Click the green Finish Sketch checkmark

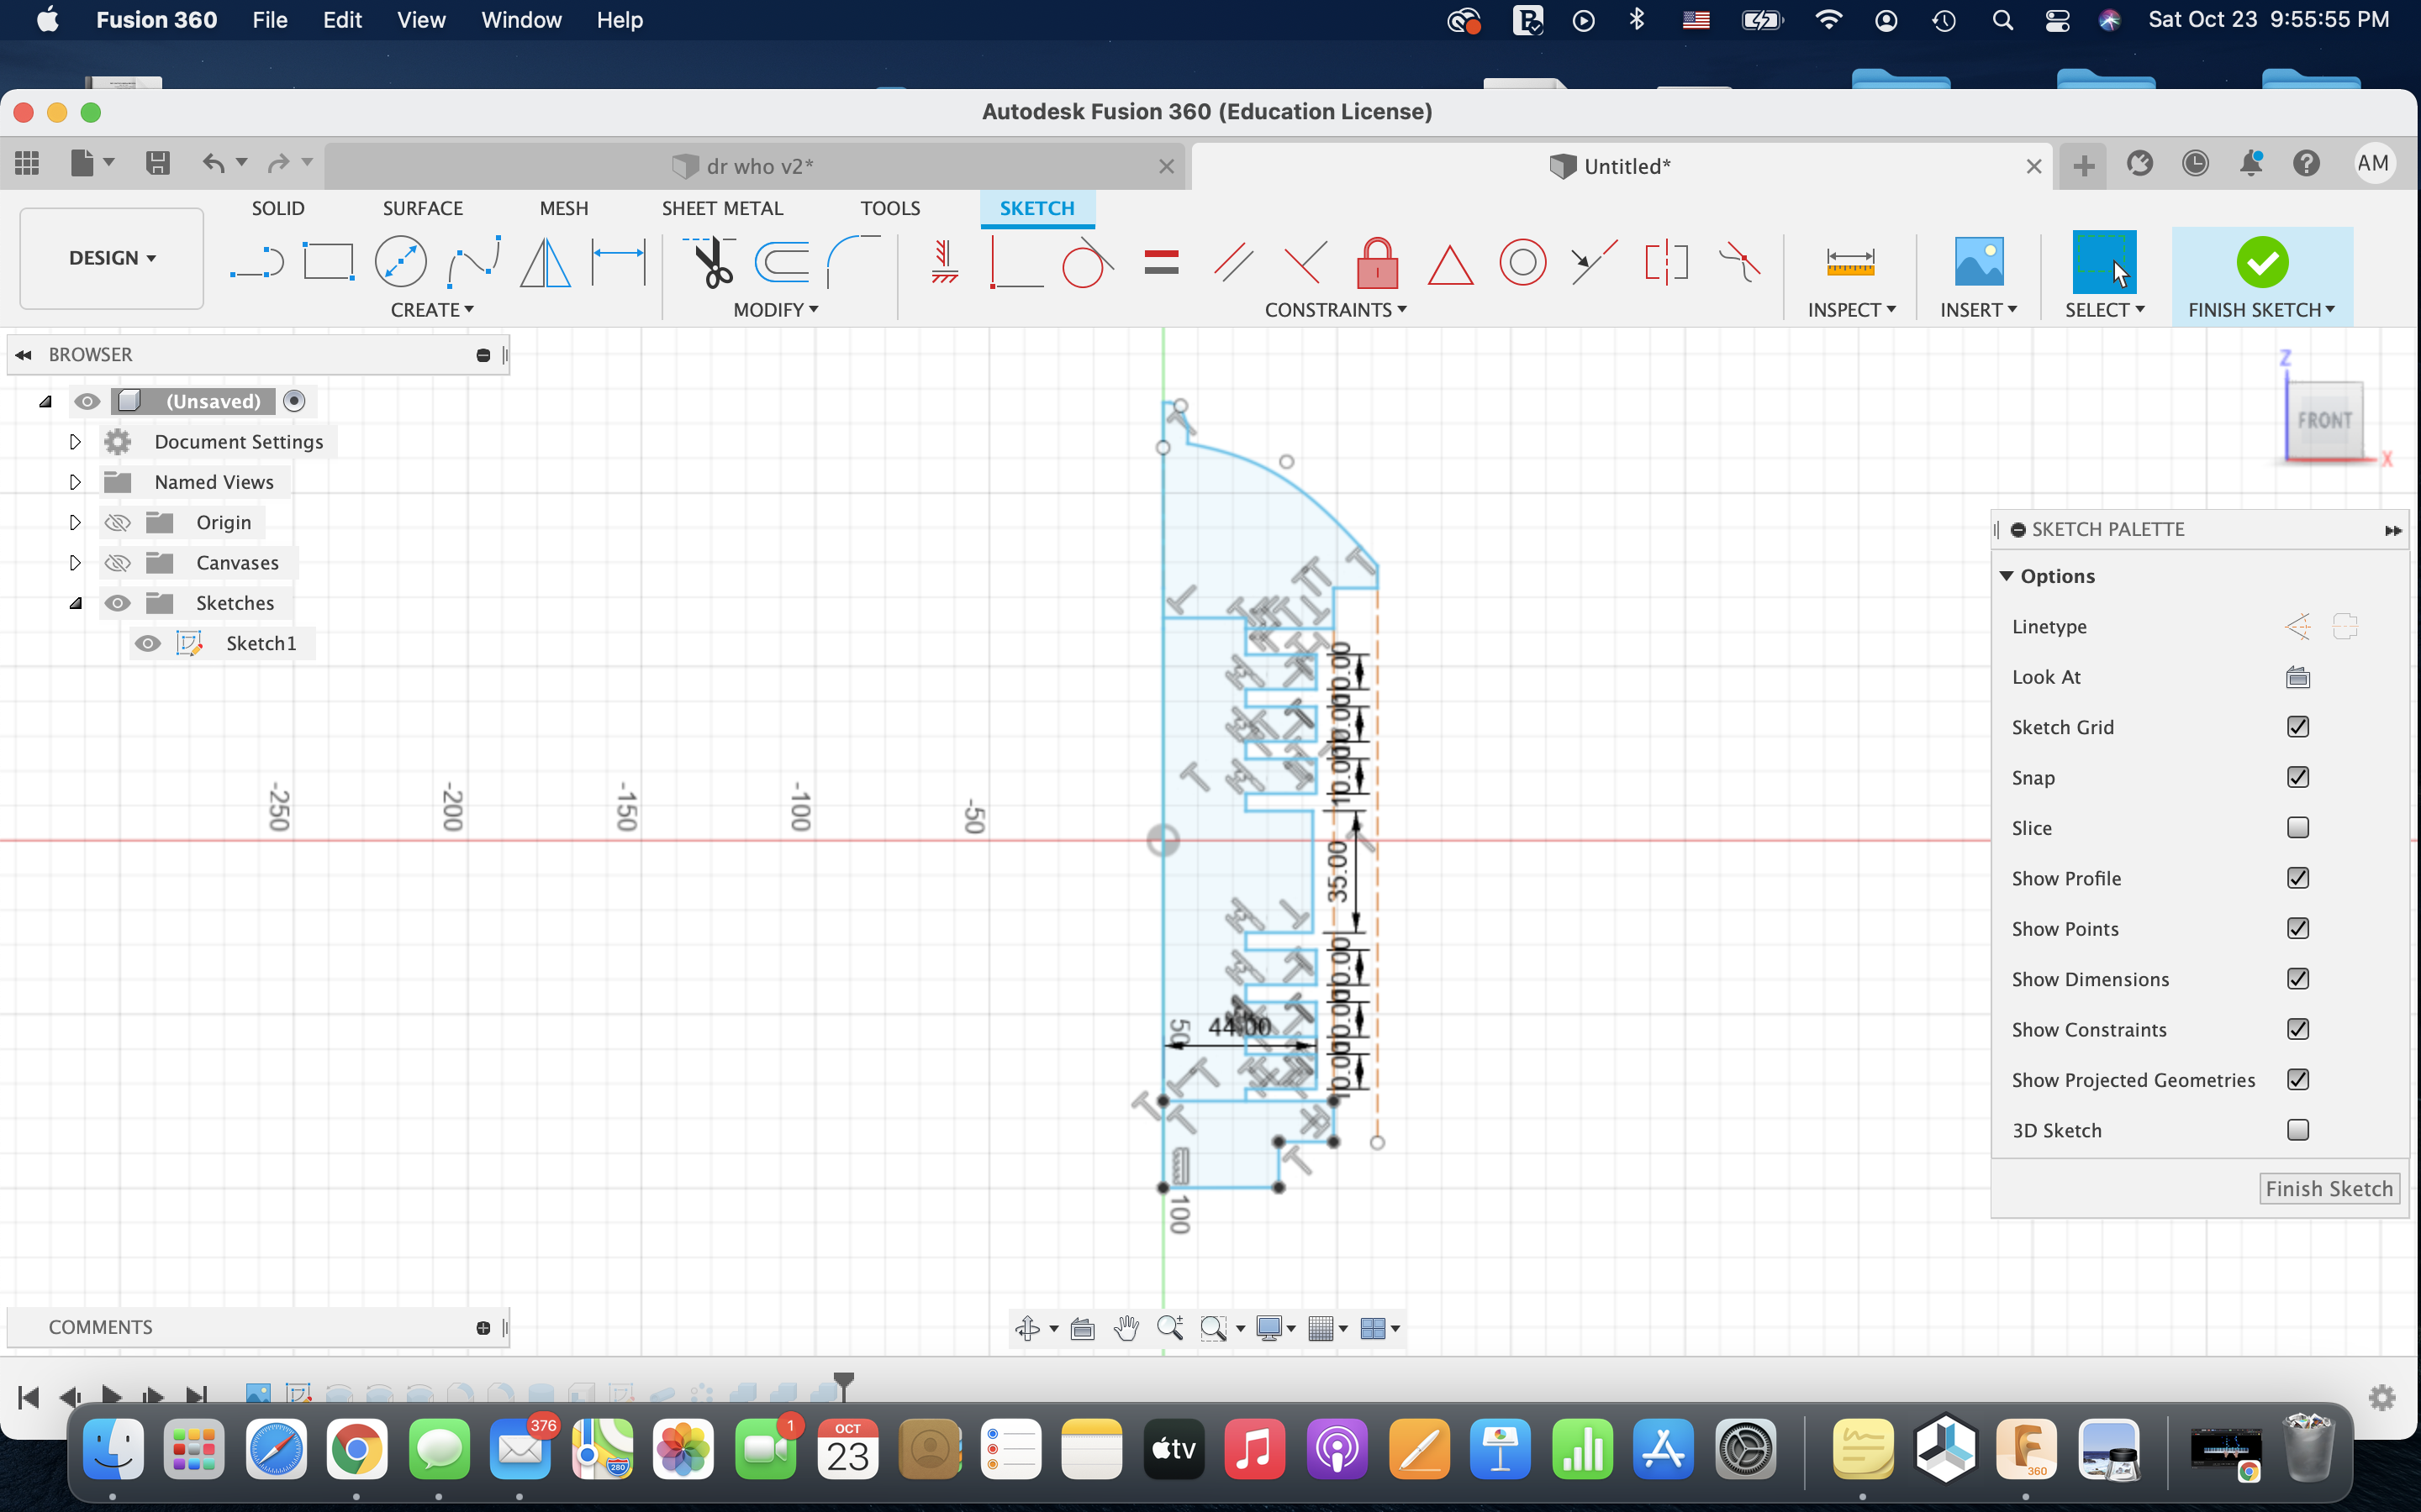2262,262
